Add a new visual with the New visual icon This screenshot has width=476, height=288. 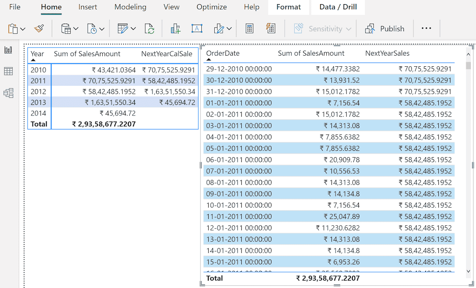(175, 28)
